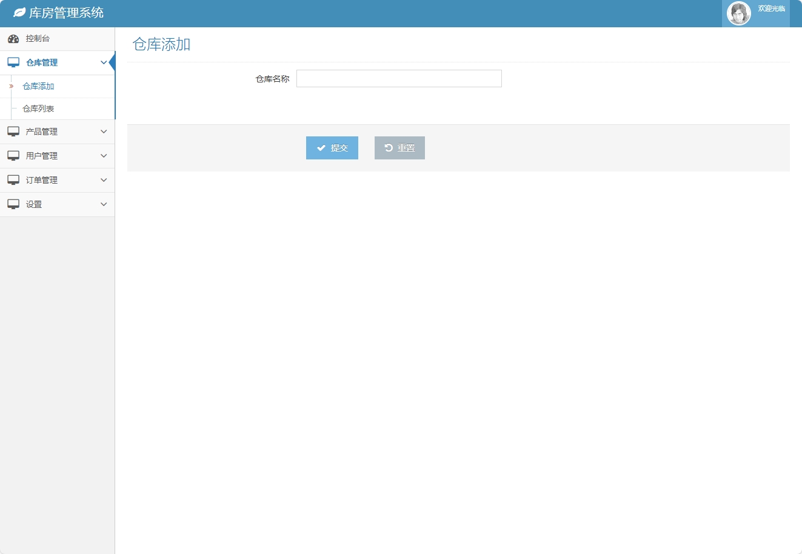Click the red arrow marker beside 仓库添加
Image resolution: width=802 pixels, height=554 pixels.
(x=12, y=86)
